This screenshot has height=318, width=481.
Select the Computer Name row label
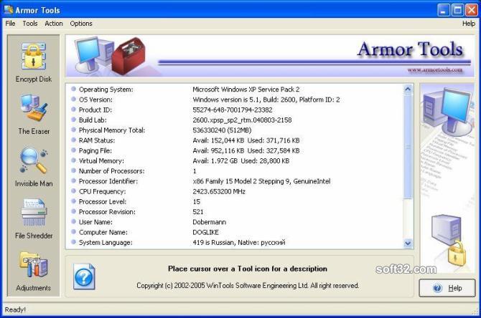[x=103, y=232]
